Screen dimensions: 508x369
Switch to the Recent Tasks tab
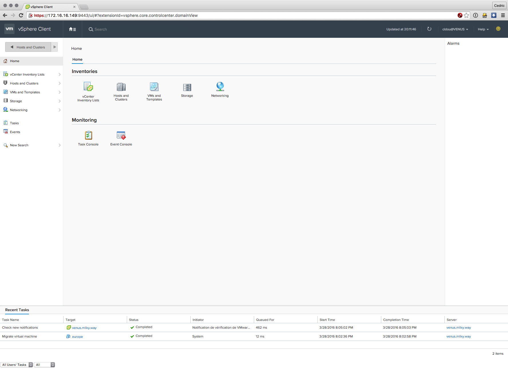(17, 310)
